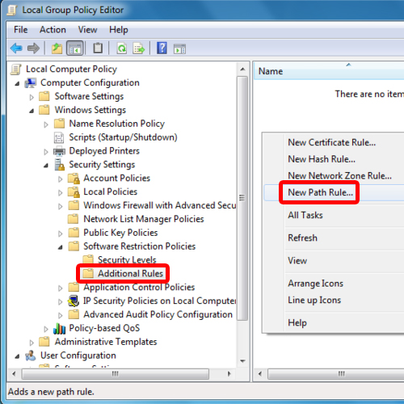Open the File menu

[x=21, y=30]
